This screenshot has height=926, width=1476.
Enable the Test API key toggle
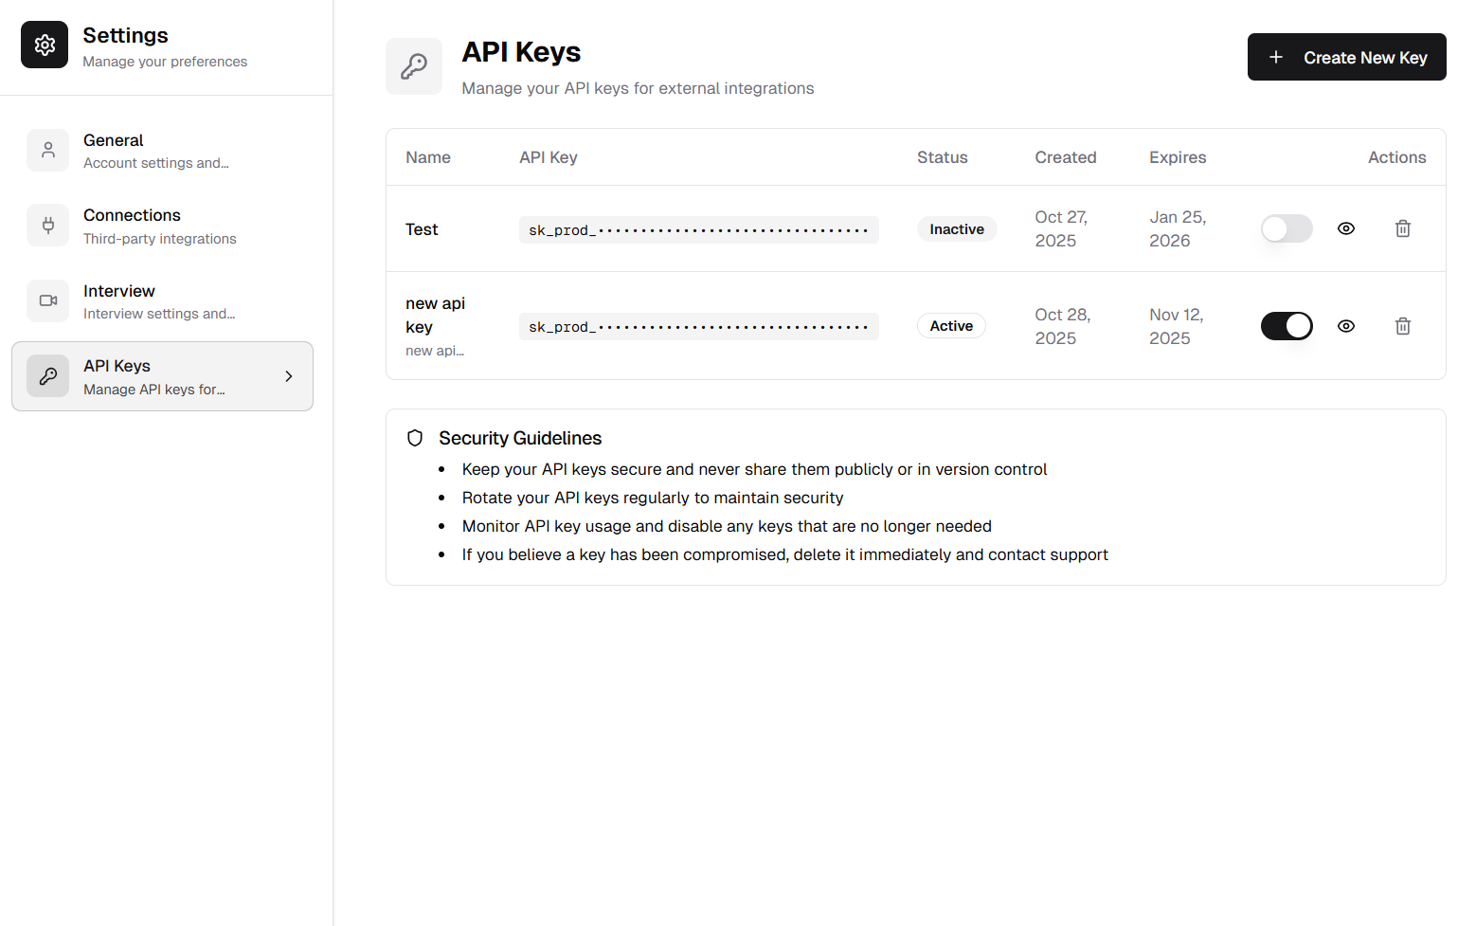tap(1287, 228)
